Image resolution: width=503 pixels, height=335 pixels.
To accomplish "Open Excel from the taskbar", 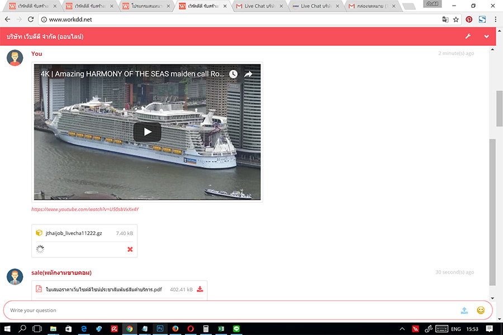I will (221, 329).
